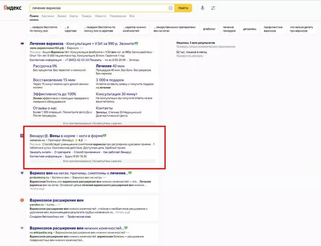Switch to the Карты tab
Image resolution: width=321 pixels, height=246 pixels.
(x=74, y=16)
